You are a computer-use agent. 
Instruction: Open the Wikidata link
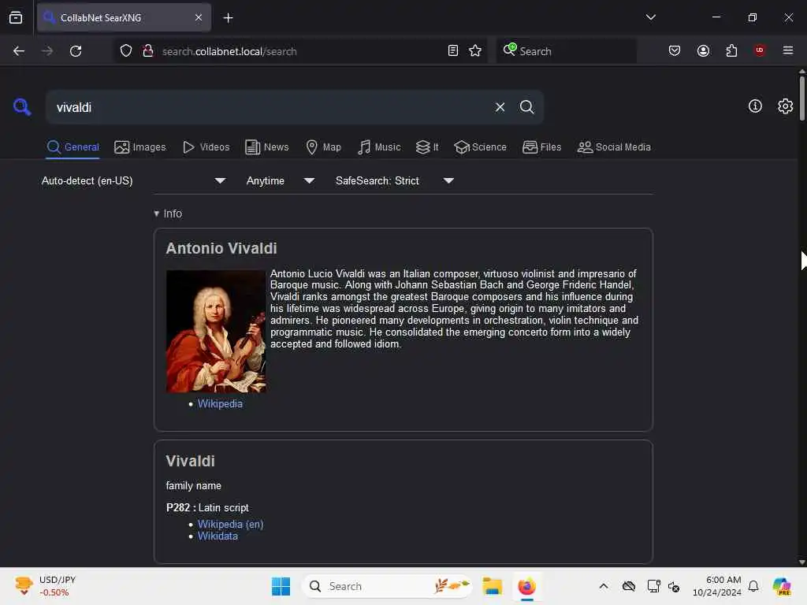(x=218, y=536)
